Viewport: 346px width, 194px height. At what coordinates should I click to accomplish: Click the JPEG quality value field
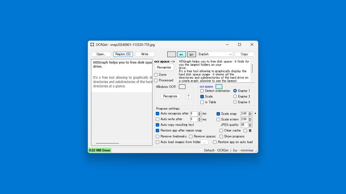pyautogui.click(x=244, y=125)
